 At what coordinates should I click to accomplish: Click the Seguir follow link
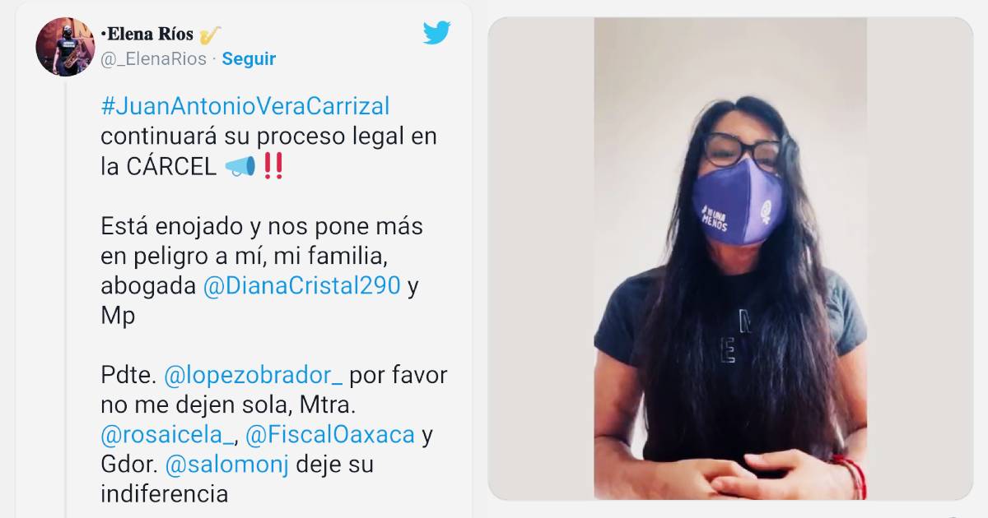point(249,59)
